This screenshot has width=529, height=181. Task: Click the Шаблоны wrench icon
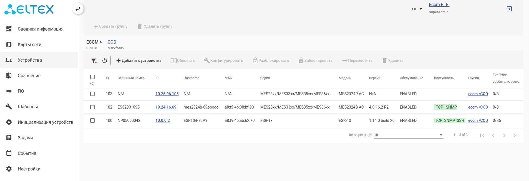[9, 107]
